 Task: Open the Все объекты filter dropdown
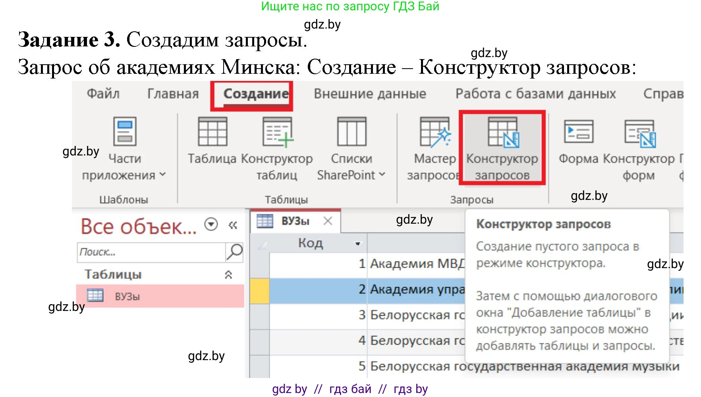211,224
